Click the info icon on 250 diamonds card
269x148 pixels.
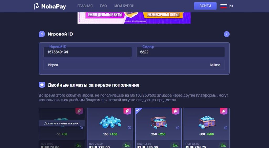[x=178, y=128]
